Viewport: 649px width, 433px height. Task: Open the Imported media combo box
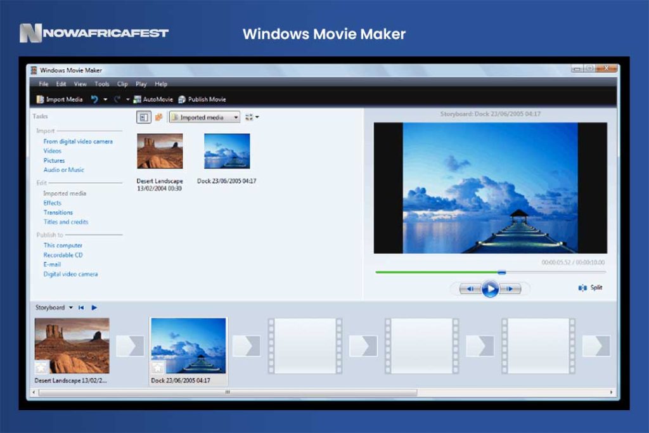pyautogui.click(x=205, y=117)
